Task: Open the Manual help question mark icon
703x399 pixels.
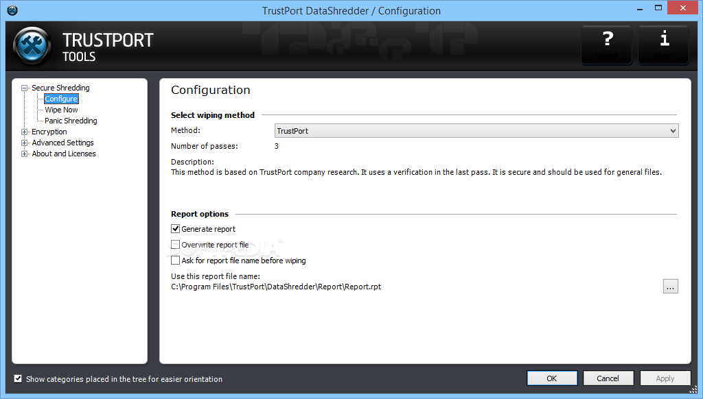Action: (607, 45)
